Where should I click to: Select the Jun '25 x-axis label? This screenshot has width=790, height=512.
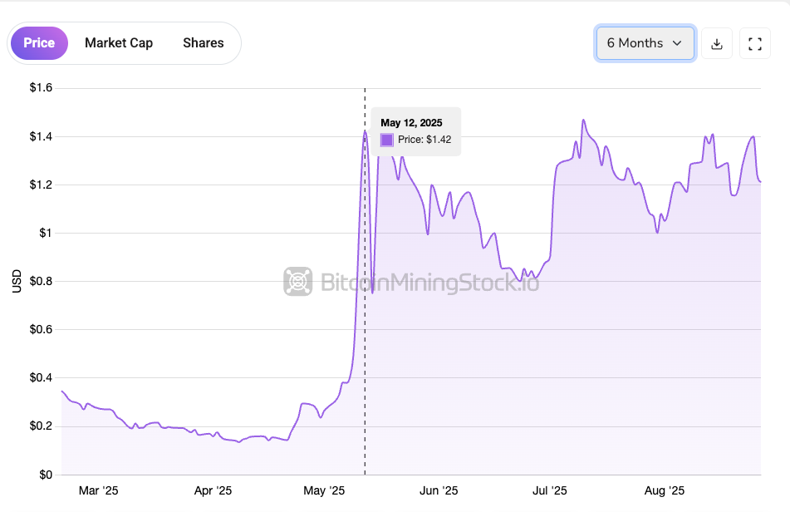[x=438, y=491]
